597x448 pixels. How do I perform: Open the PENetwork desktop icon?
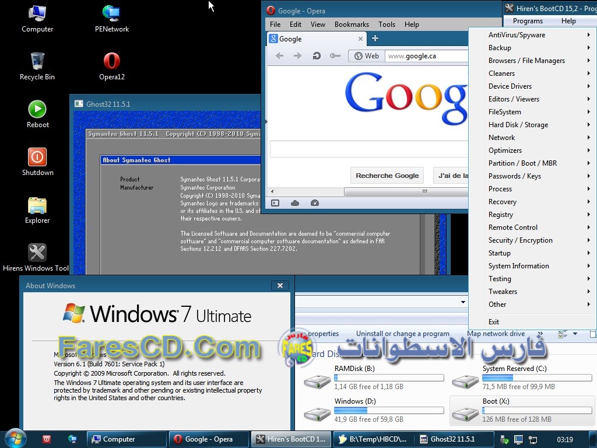click(x=111, y=19)
